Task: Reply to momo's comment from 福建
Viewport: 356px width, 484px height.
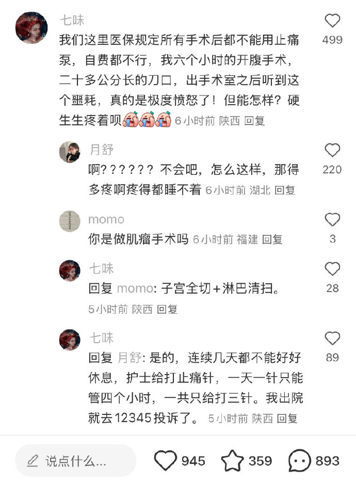Action: pos(272,239)
